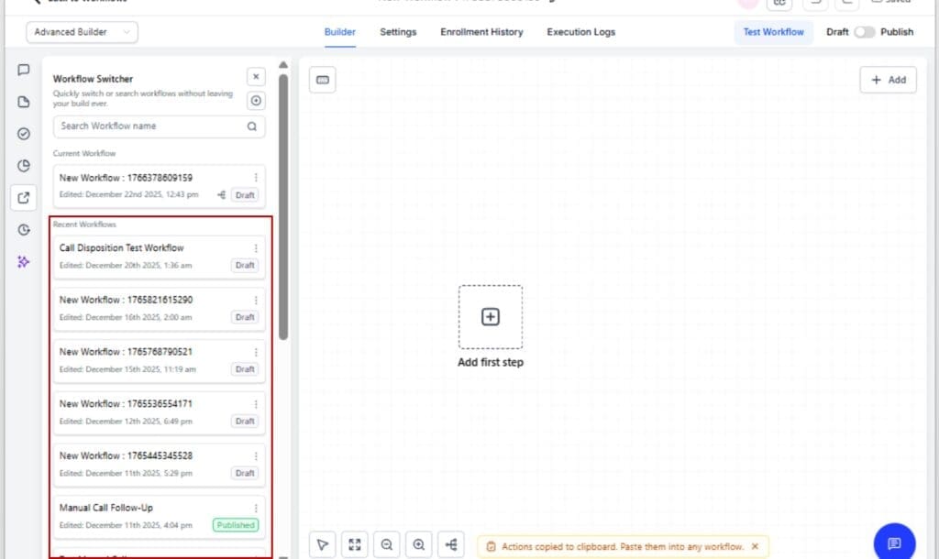Switch to the Settings tab
Viewport: 939px width, 559px height.
[x=398, y=32]
